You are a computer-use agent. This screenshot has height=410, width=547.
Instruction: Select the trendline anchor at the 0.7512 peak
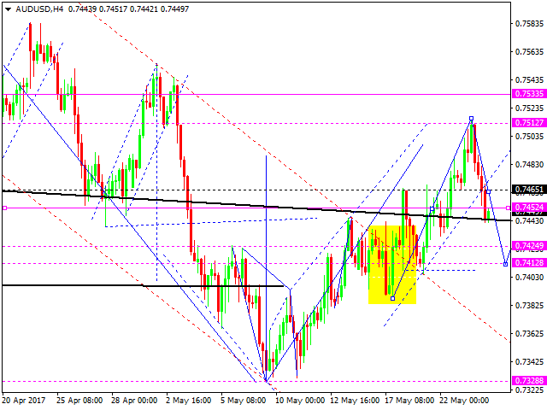[x=471, y=119]
